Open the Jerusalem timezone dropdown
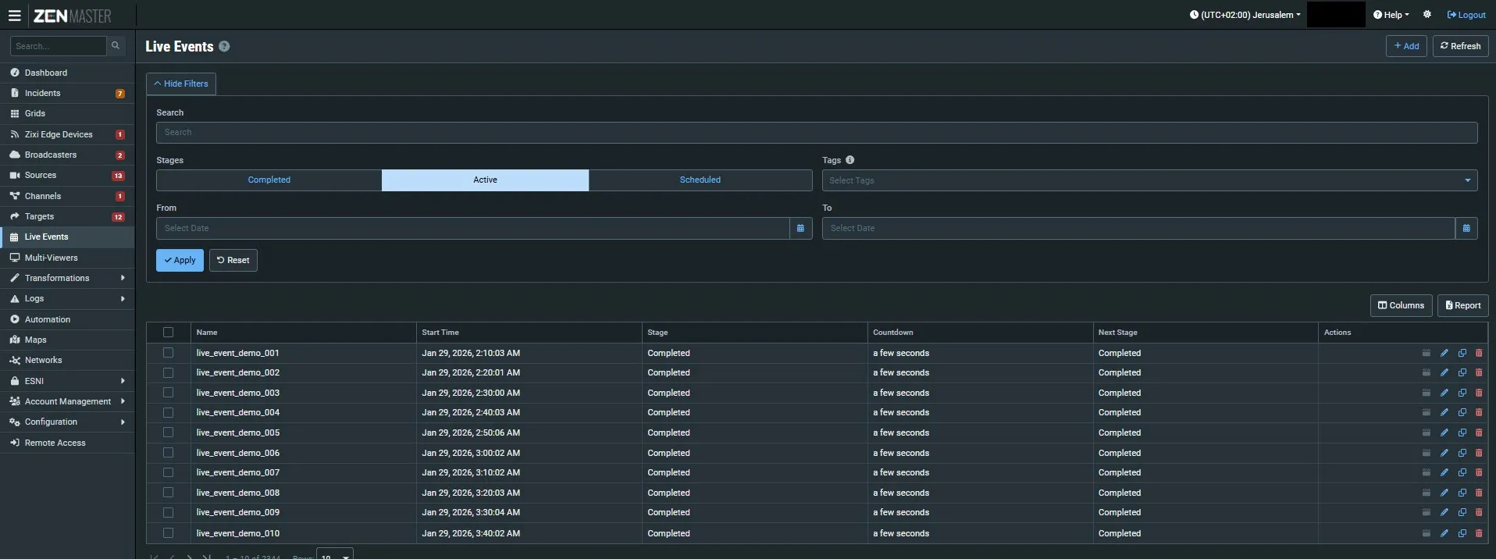Image resolution: width=1496 pixels, height=559 pixels. 1245,15
